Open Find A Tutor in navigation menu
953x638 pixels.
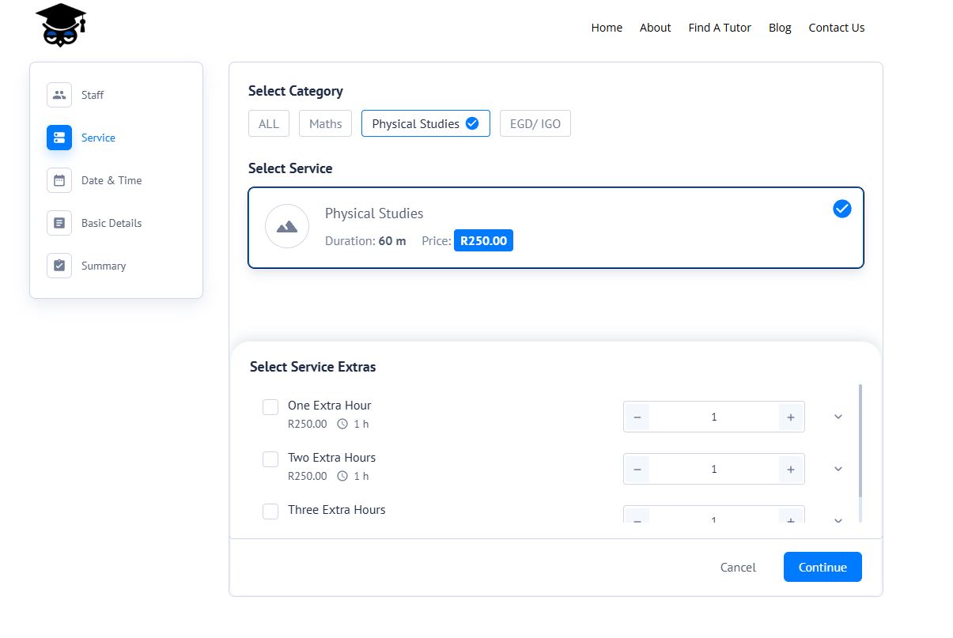(x=720, y=28)
